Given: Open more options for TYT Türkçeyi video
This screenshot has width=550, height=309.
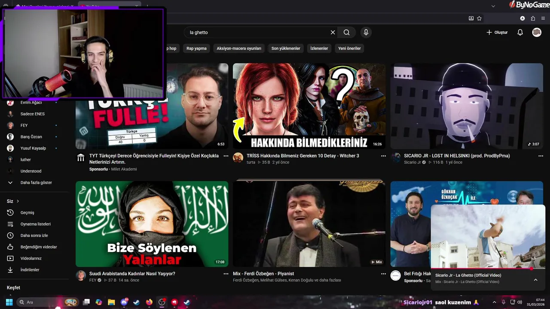Looking at the screenshot, I should click(x=226, y=156).
